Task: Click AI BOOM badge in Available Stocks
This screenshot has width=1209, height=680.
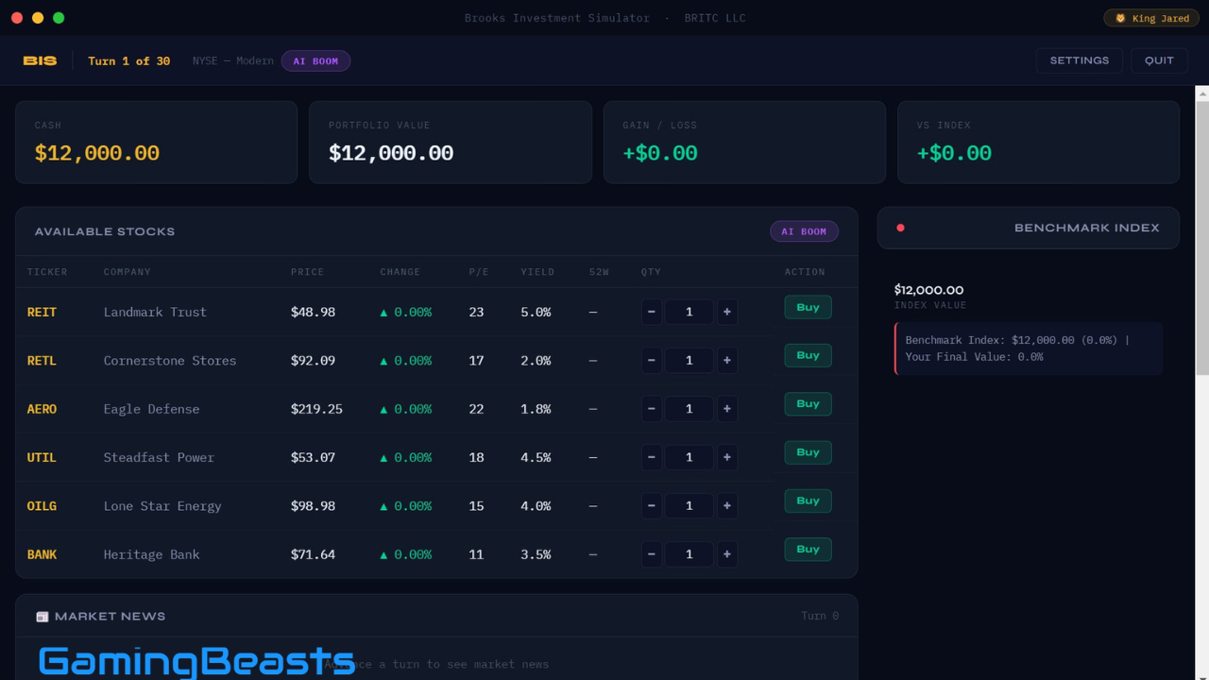Action: [x=804, y=231]
